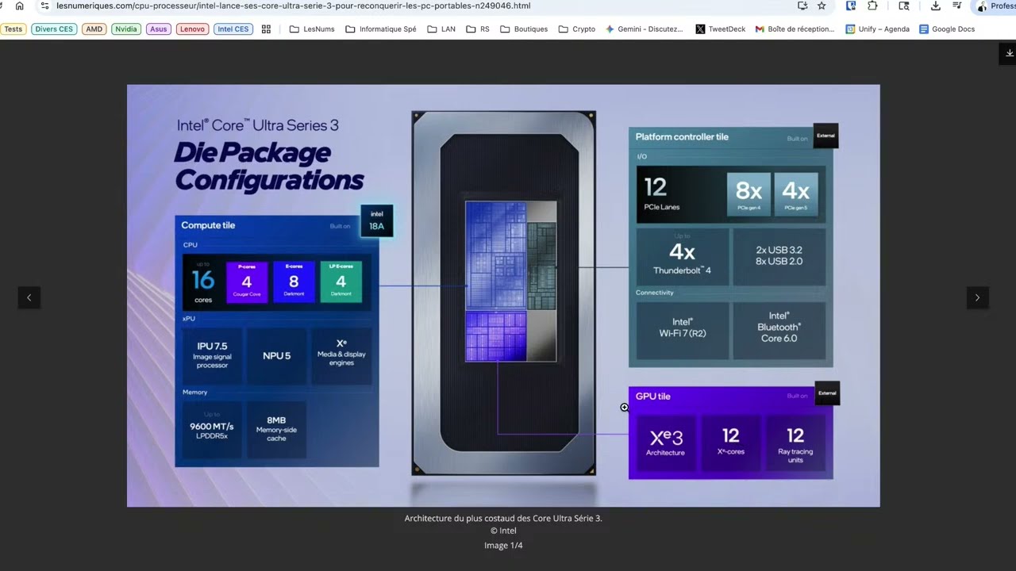Show browser downloads
Screen dimensions: 1016x571
936,6
